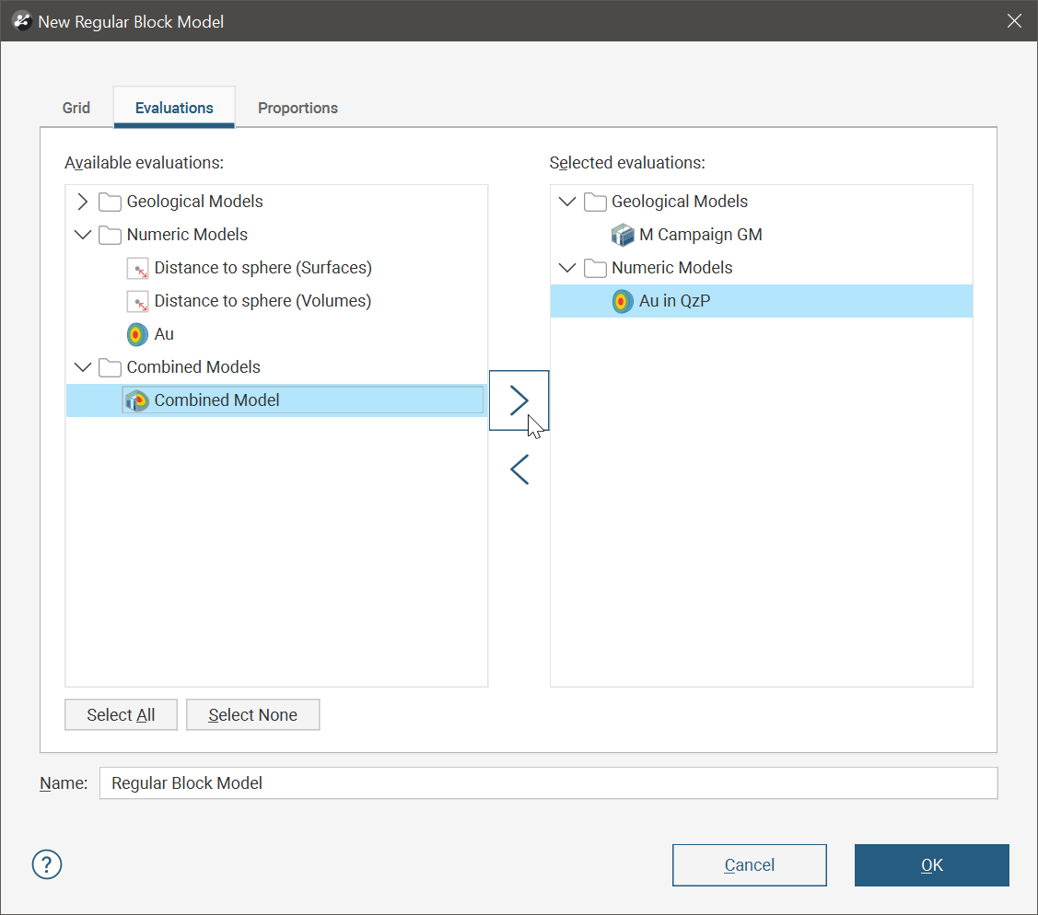Collapse selected Numeric Models folder

coord(567,268)
